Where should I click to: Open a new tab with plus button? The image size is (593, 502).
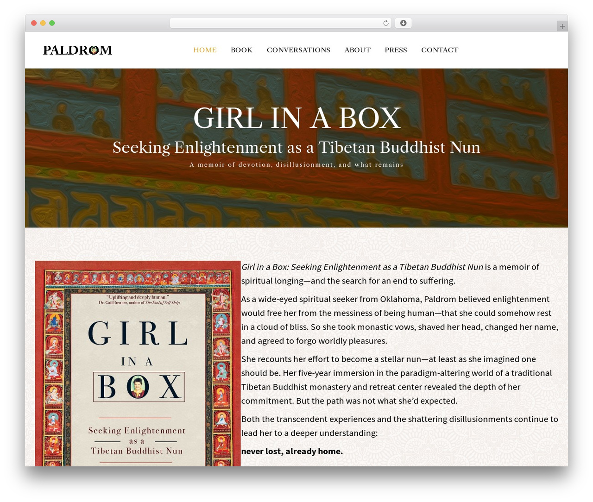tap(562, 26)
